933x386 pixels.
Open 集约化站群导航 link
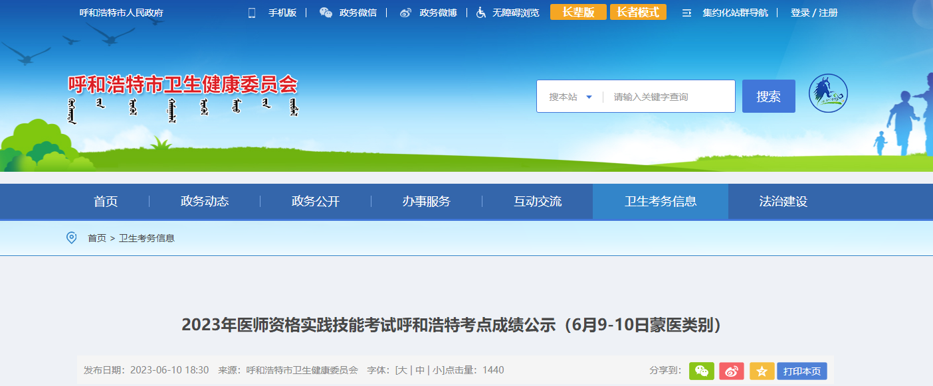point(735,13)
